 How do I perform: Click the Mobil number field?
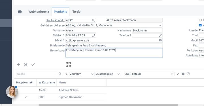point(201,40)
